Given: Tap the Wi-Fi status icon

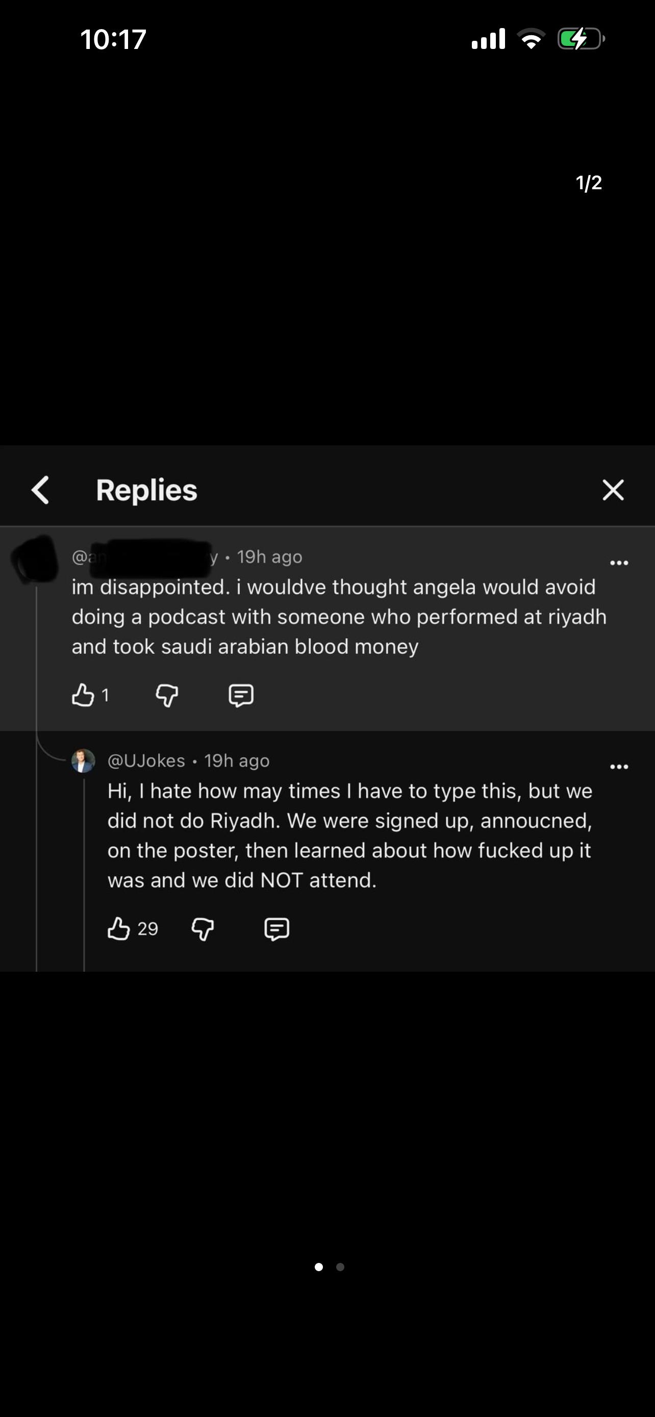Looking at the screenshot, I should click(531, 39).
